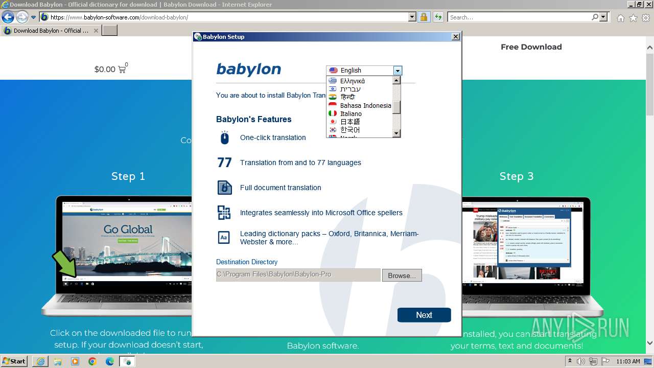Click the Free Download link on webpage
654x368 pixels.
click(x=531, y=47)
